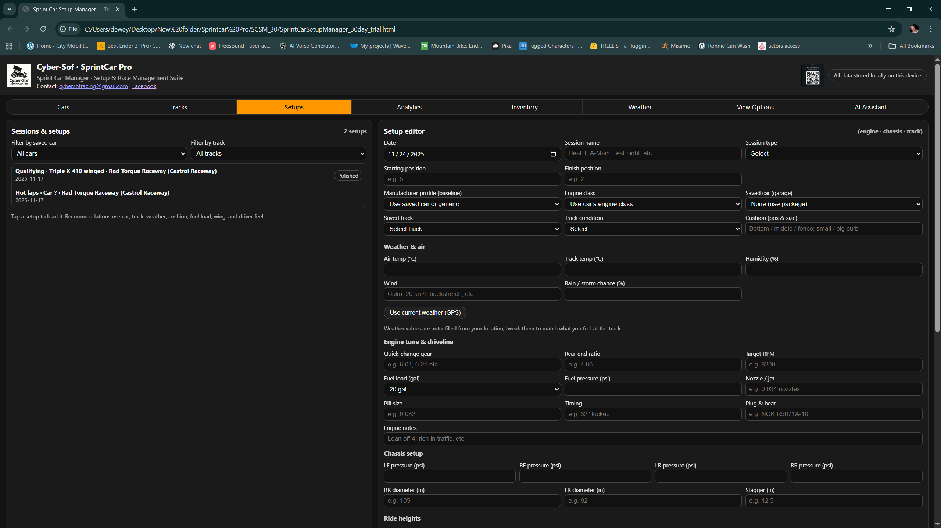Click the tab search dropdown arrow

coord(10,9)
